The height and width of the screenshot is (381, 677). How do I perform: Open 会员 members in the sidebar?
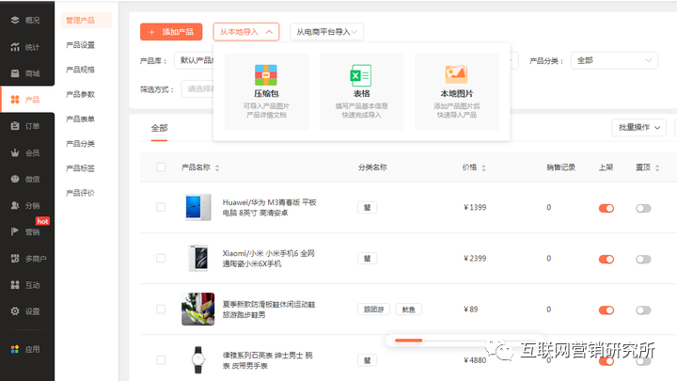click(x=26, y=152)
